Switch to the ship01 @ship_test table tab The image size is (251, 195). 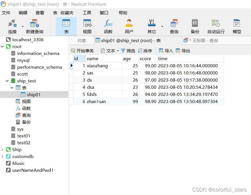coord(138,41)
